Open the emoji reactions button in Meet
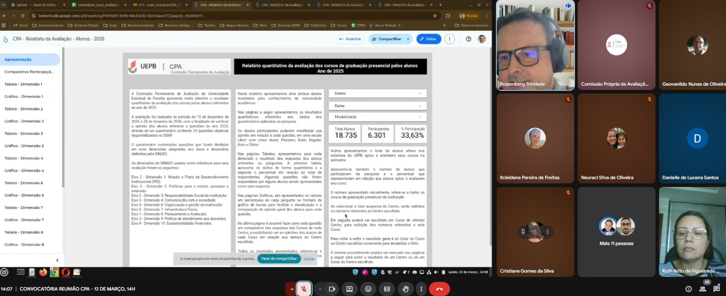The image size is (726, 296). tap(368, 289)
